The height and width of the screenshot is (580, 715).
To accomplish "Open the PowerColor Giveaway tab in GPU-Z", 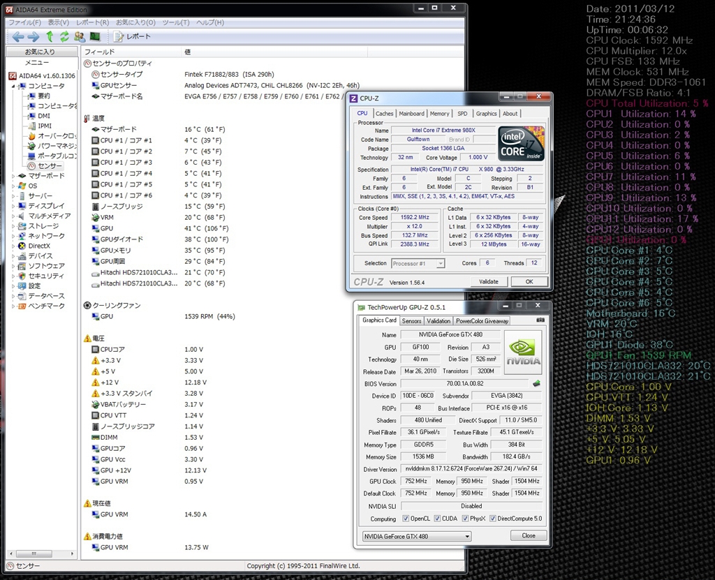I will pos(482,321).
